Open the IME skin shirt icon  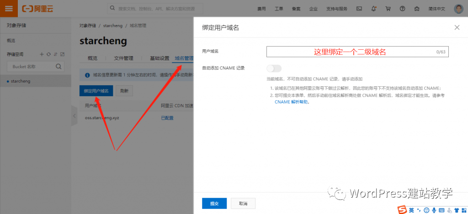457,210
